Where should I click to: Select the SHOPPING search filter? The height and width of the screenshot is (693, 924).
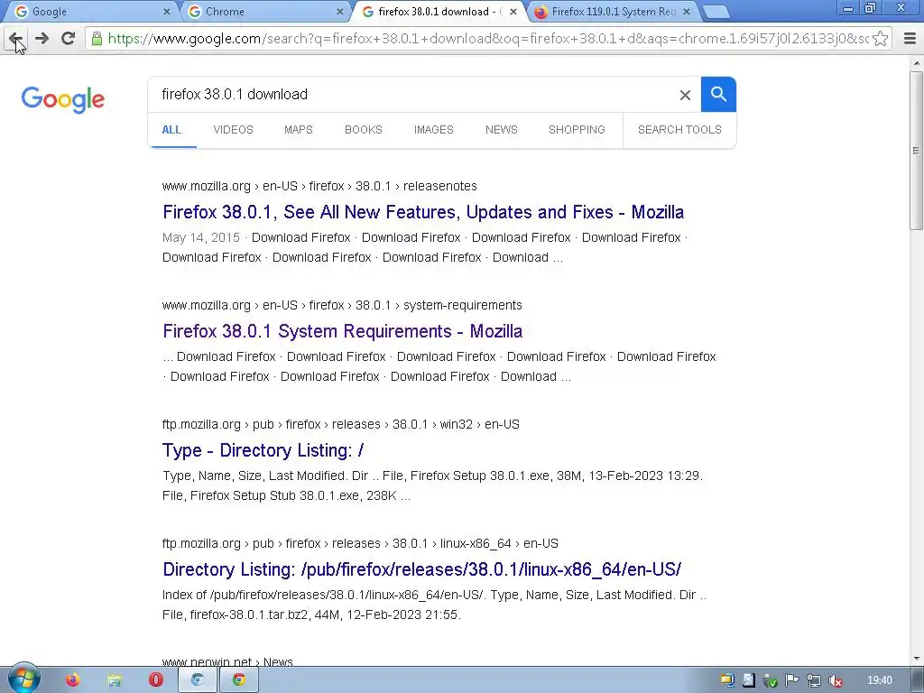tap(577, 130)
